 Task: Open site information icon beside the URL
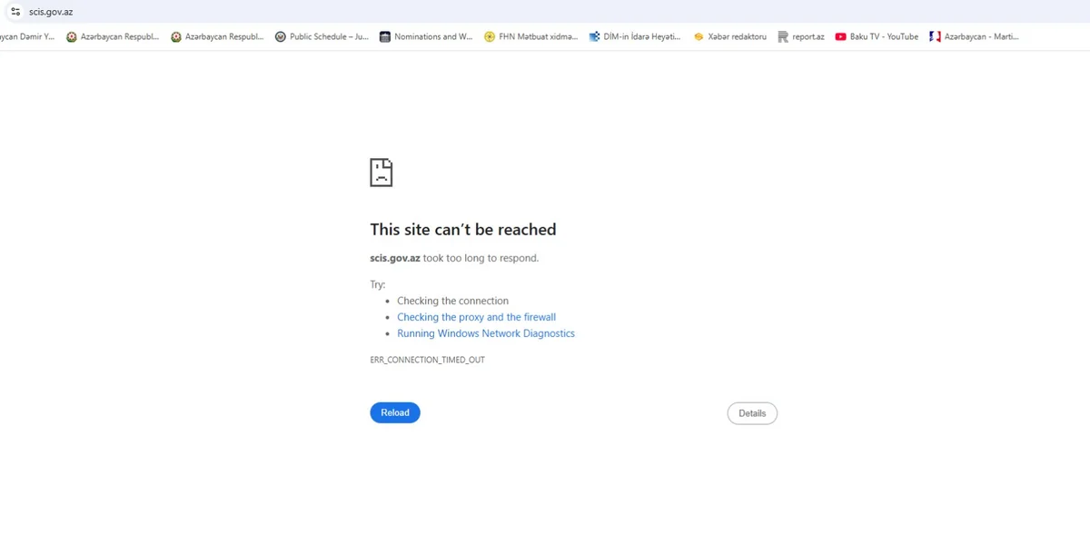click(x=15, y=12)
